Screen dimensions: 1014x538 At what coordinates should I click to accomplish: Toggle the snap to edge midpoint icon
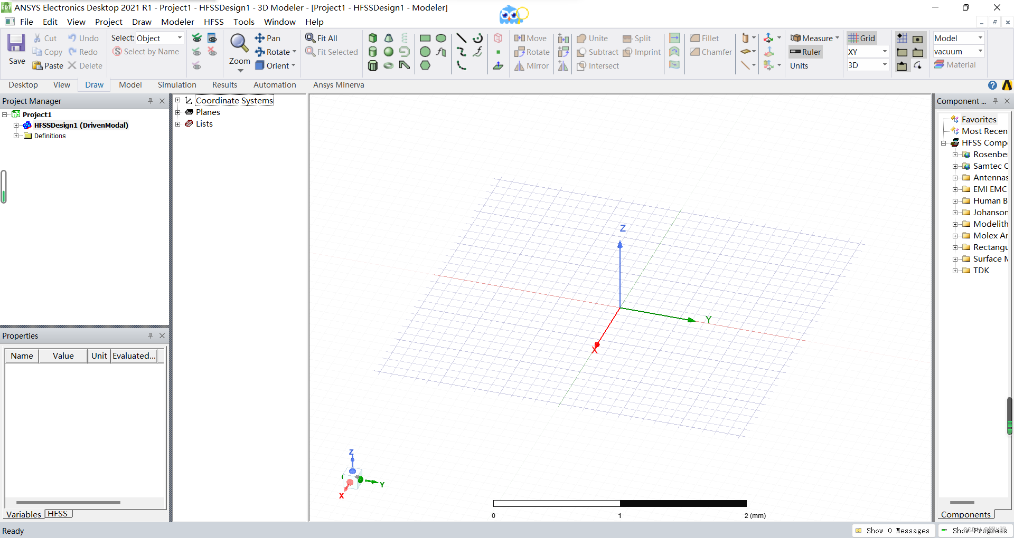pos(902,65)
